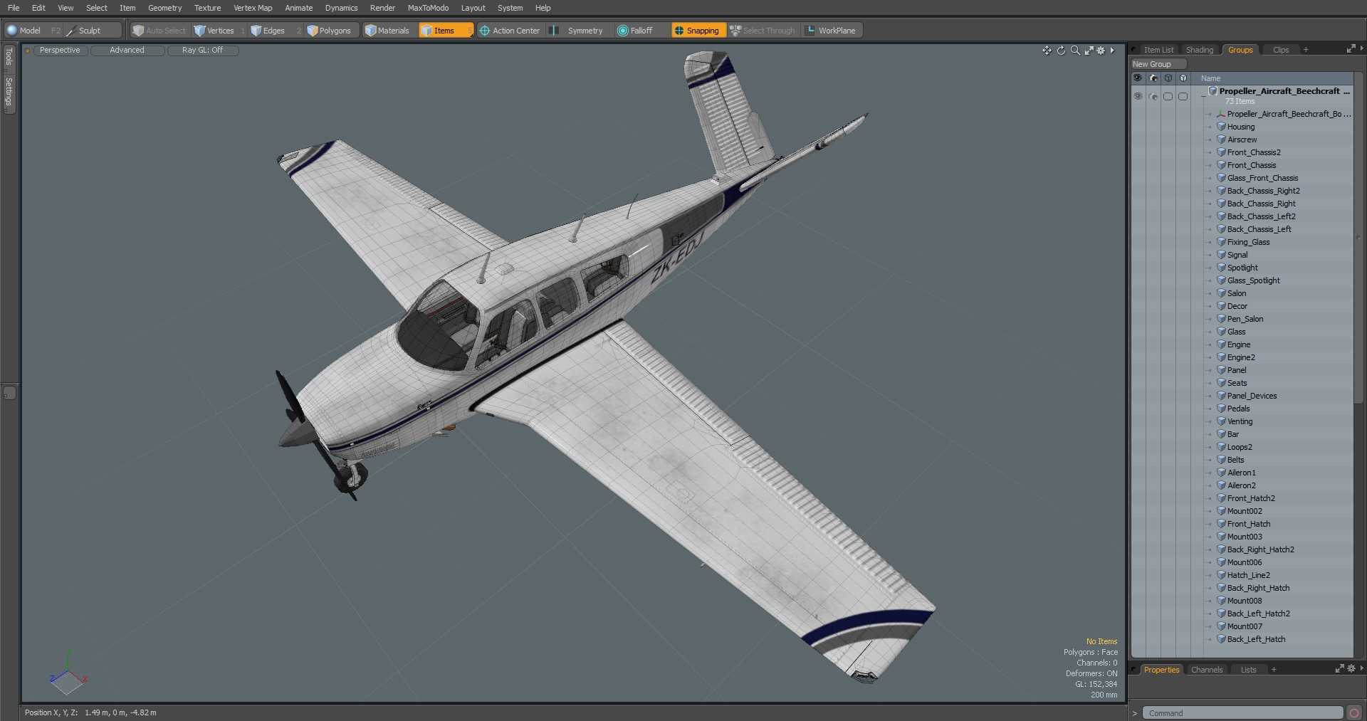The width and height of the screenshot is (1367, 721).
Task: Select Items mode in toolbar
Action: click(445, 31)
